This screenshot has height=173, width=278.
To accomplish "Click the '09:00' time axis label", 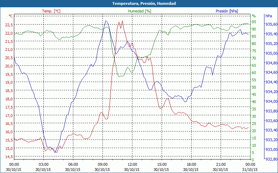I will click(x=103, y=165).
